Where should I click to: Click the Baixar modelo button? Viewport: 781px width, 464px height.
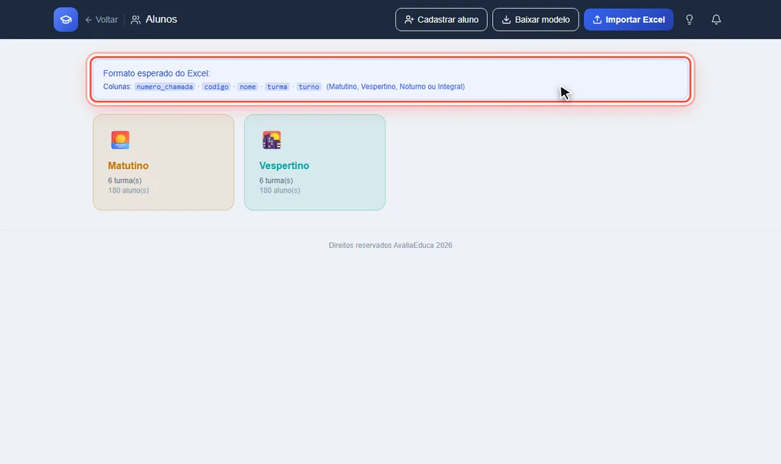(x=535, y=19)
